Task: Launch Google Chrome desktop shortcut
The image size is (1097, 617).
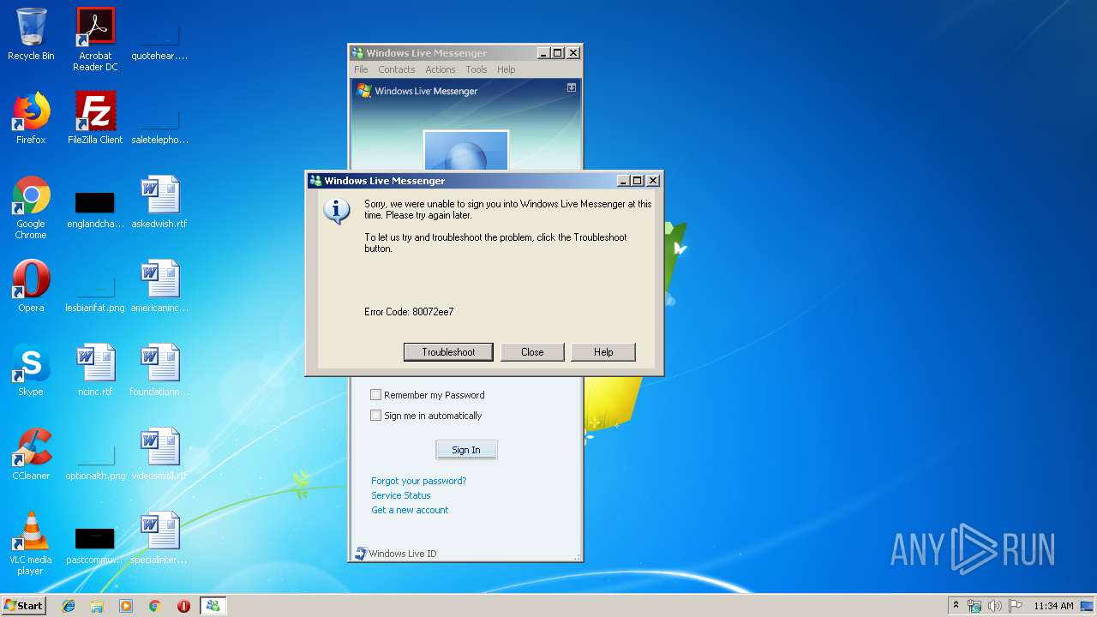Action: [x=31, y=207]
